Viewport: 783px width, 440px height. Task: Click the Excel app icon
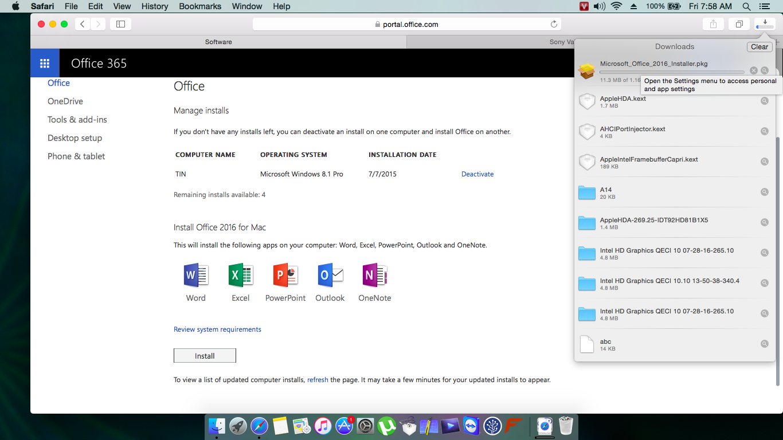240,276
